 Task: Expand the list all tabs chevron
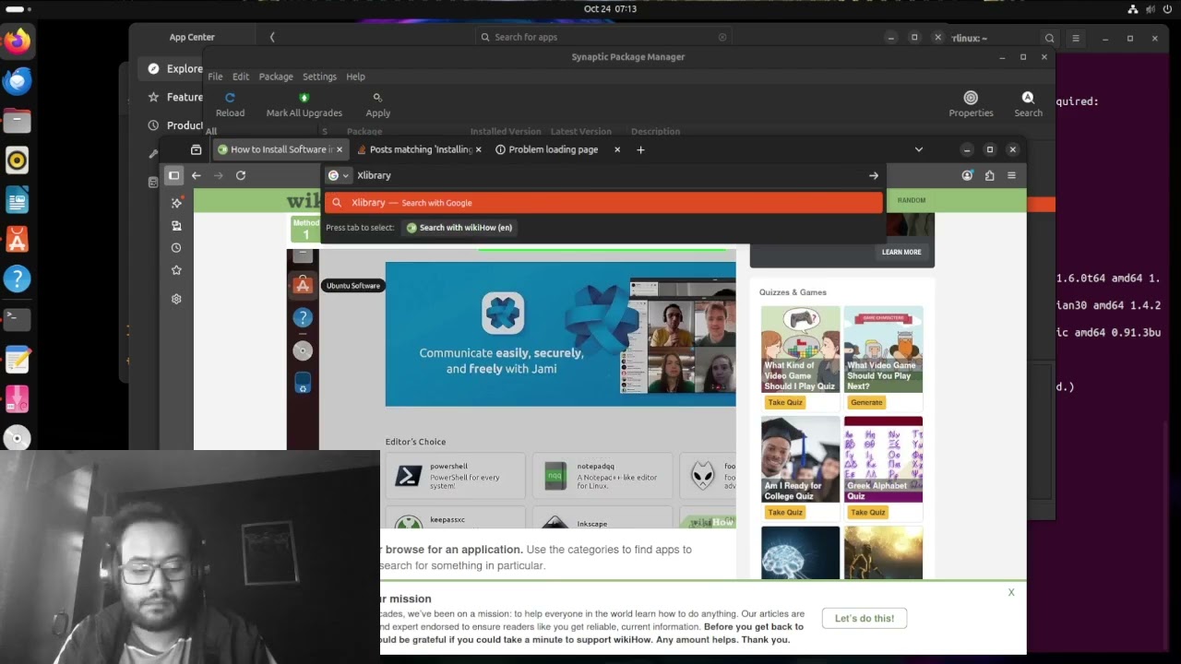coord(918,149)
